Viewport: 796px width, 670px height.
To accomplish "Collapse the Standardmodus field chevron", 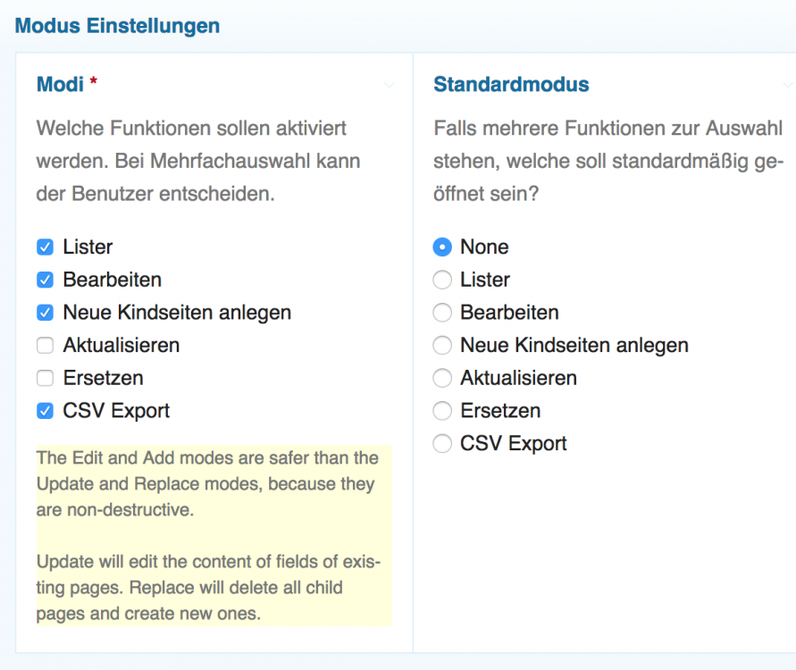I will coord(786,86).
